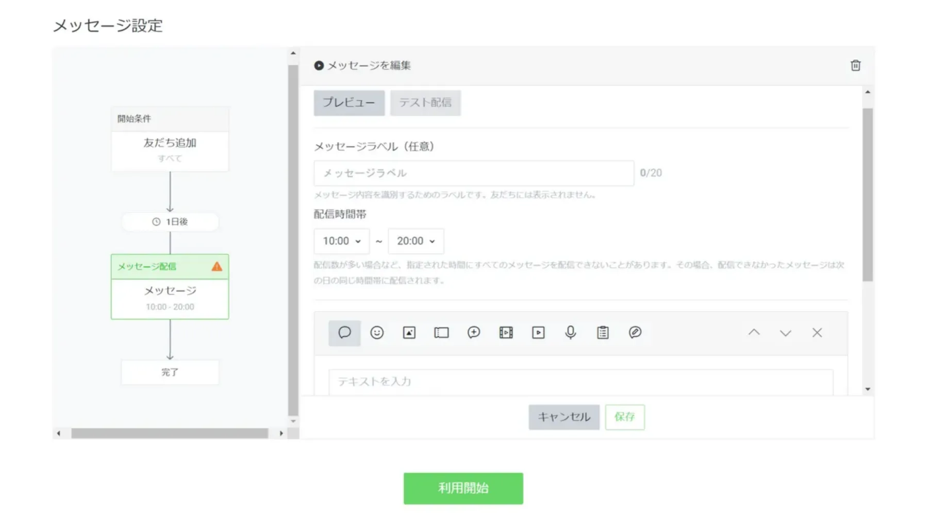The height and width of the screenshot is (515, 928).
Task: Select the text message speech bubble icon
Action: click(x=344, y=333)
